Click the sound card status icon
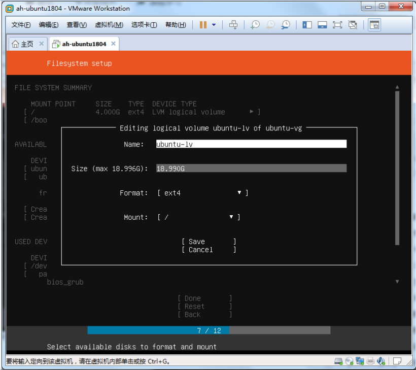The image size is (416, 370). pyautogui.click(x=382, y=361)
